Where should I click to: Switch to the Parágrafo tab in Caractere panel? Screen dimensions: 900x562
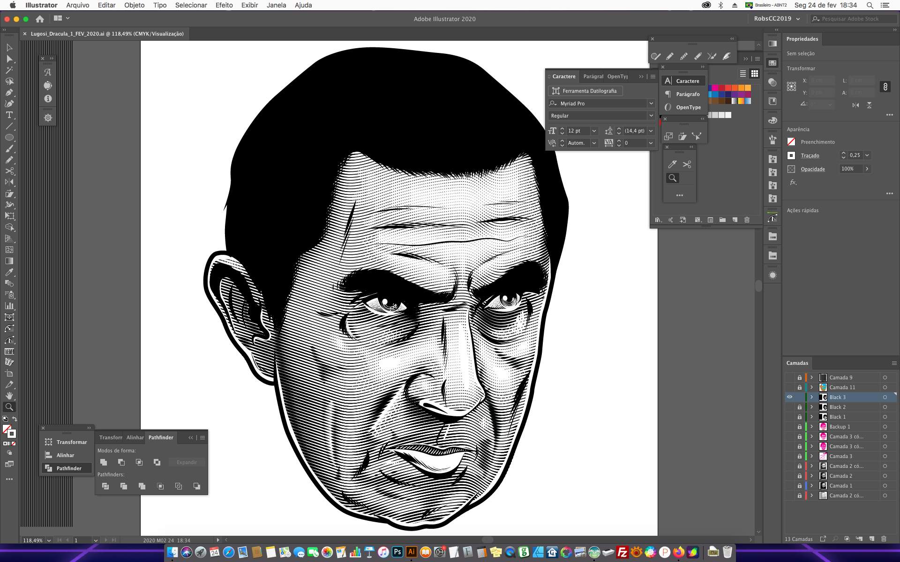click(593, 76)
